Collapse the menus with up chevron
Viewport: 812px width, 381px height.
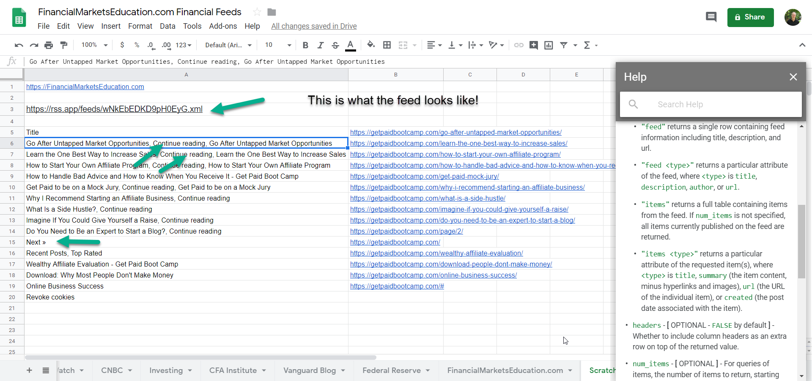[802, 45]
